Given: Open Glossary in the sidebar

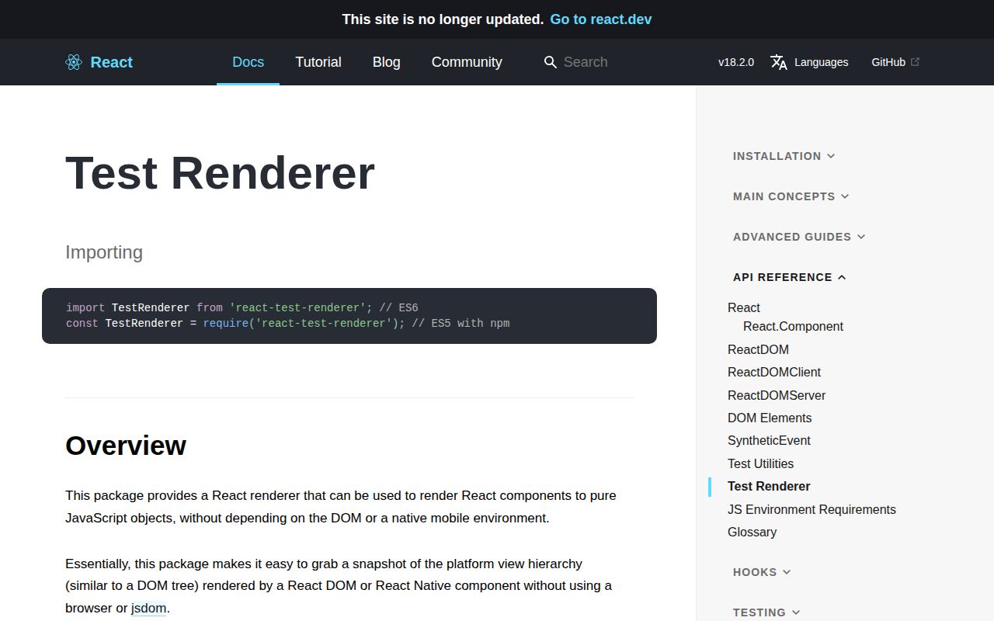Looking at the screenshot, I should pos(752,532).
